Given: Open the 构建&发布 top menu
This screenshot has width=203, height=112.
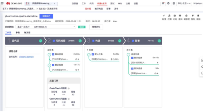Looking at the screenshot, I should tap(102, 3).
